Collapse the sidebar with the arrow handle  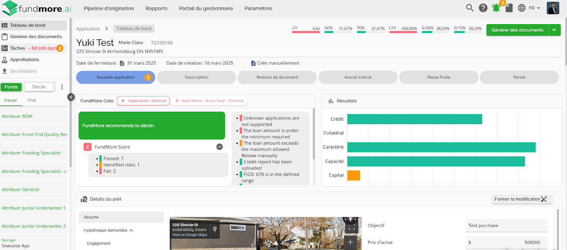click(71, 97)
